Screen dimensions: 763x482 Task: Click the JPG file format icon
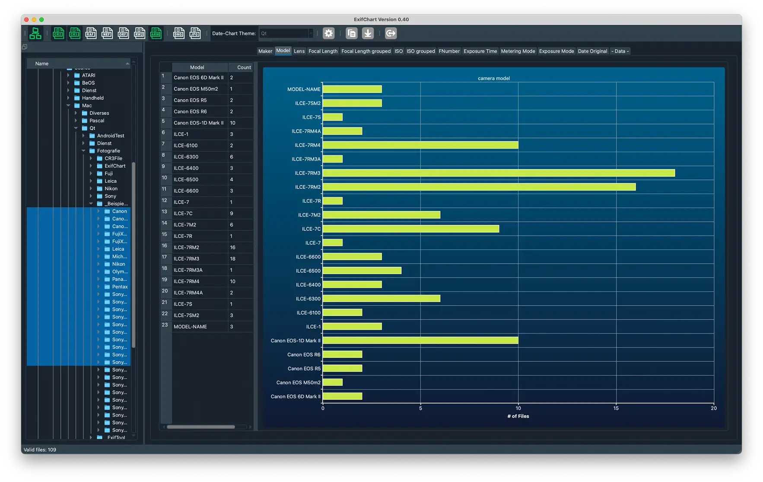pos(195,33)
